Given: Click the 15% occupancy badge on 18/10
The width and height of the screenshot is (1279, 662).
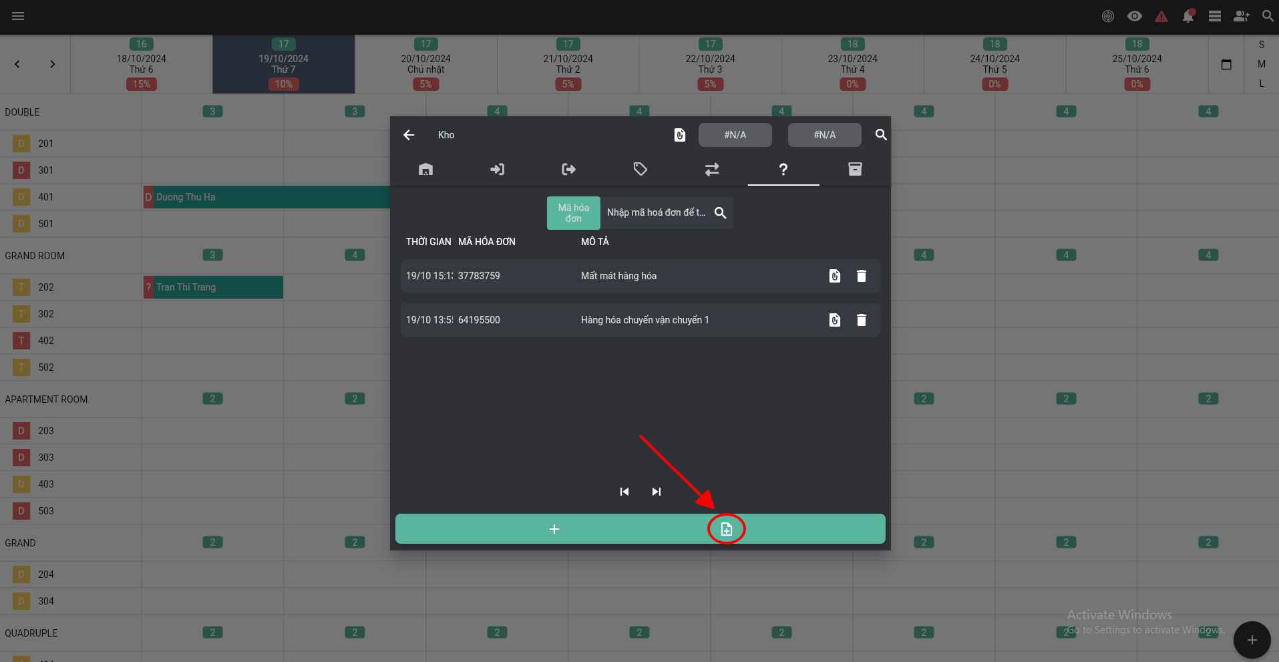Looking at the screenshot, I should [142, 84].
